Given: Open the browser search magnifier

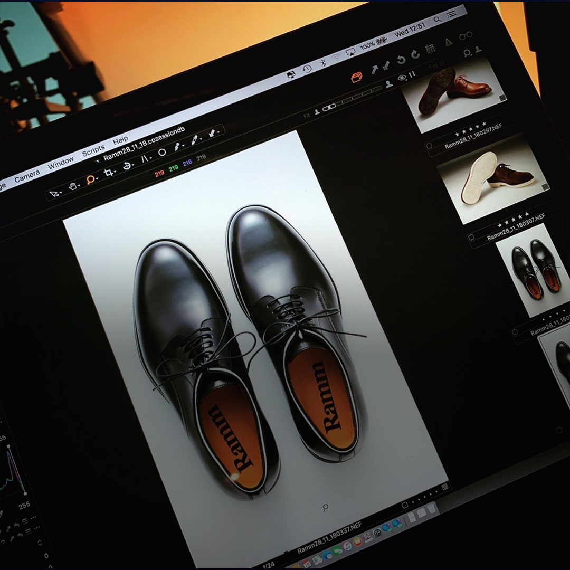Looking at the screenshot, I should click(x=467, y=53).
